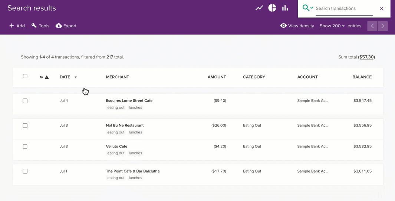Screen dimensions: 395x201
Task: Click balance $3,611.05
Action: pos(362,171)
